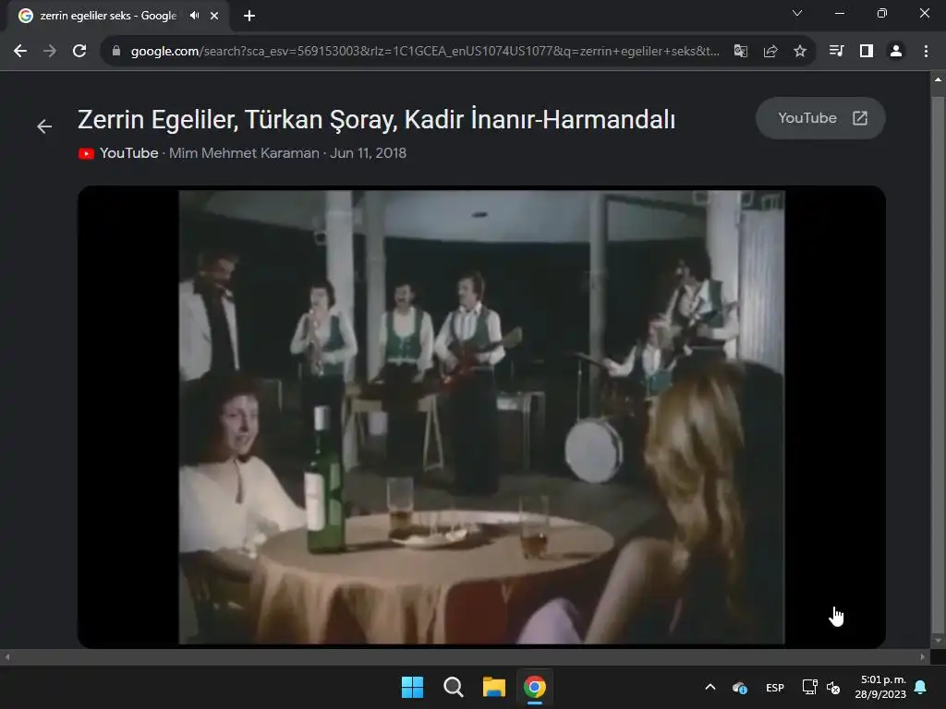Open Windows taskbar search
Viewport: 946px width, 709px height.
tap(453, 687)
